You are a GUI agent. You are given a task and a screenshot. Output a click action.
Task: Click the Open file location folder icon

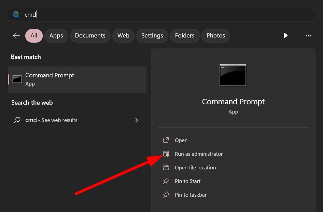166,167
